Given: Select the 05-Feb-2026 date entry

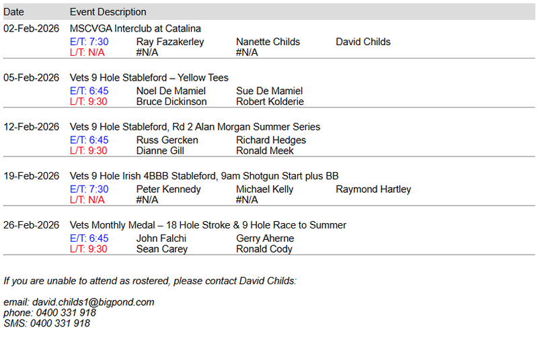Looking at the screenshot, I should (x=32, y=78).
